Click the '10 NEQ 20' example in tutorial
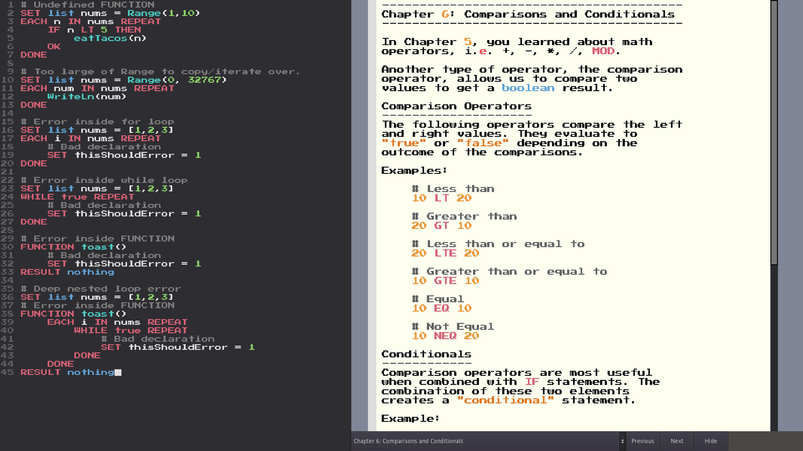 tap(445, 336)
